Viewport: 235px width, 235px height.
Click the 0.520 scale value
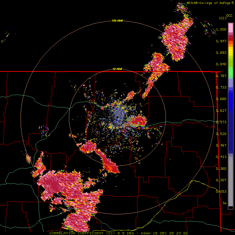pos(221,134)
